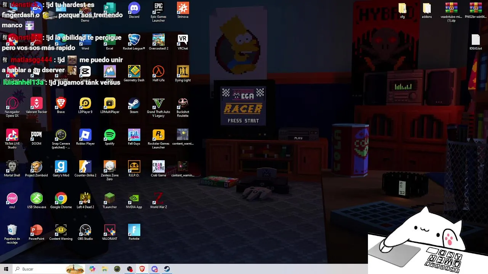The image size is (488, 274).
Task: Open the Discord desktop shortcut
Action: coord(134,10)
